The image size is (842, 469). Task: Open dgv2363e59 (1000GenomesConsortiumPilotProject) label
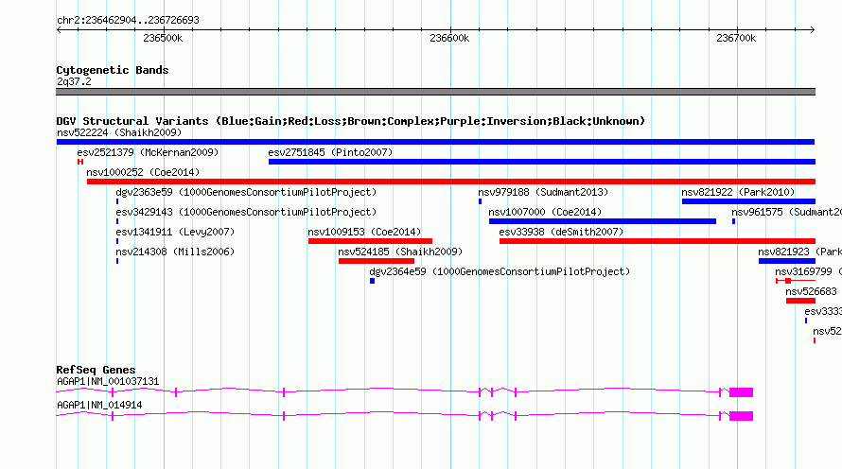pyautogui.click(x=246, y=192)
